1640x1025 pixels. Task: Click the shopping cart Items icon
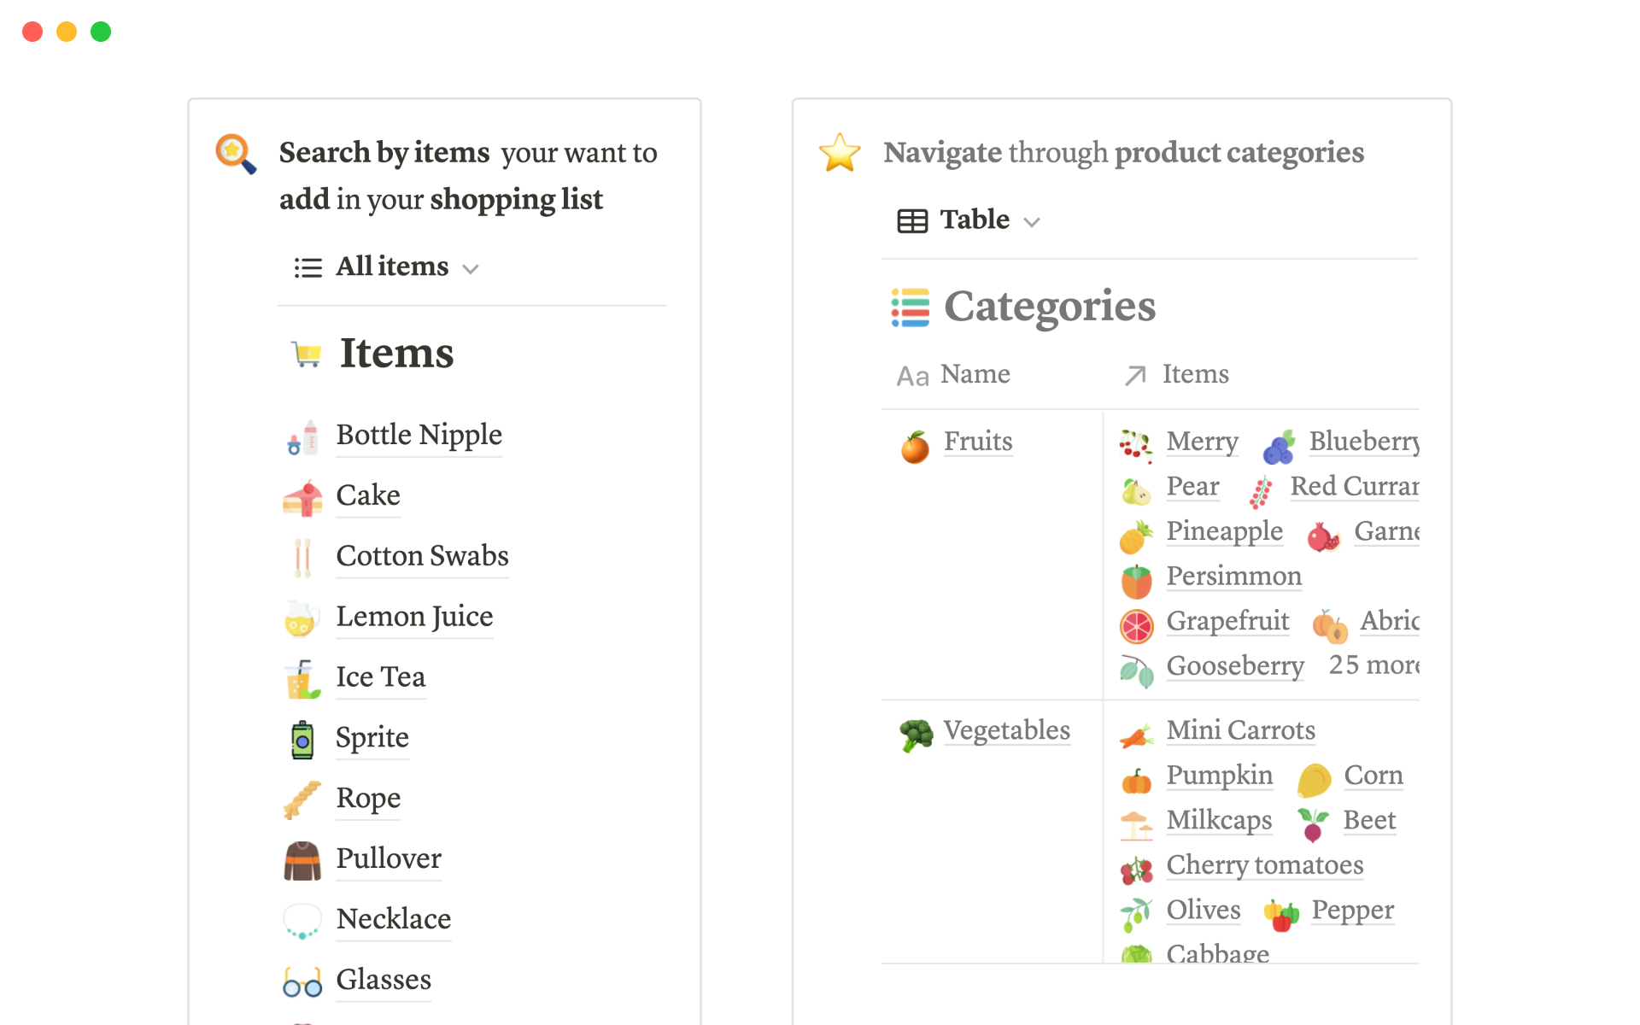click(307, 353)
